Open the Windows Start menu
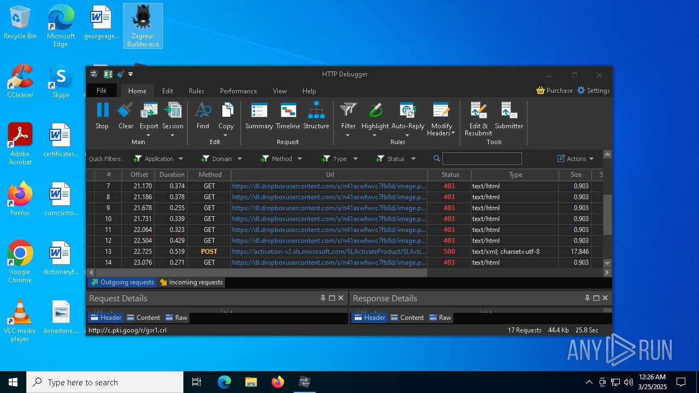Viewport: 699px width, 393px height. (13, 382)
